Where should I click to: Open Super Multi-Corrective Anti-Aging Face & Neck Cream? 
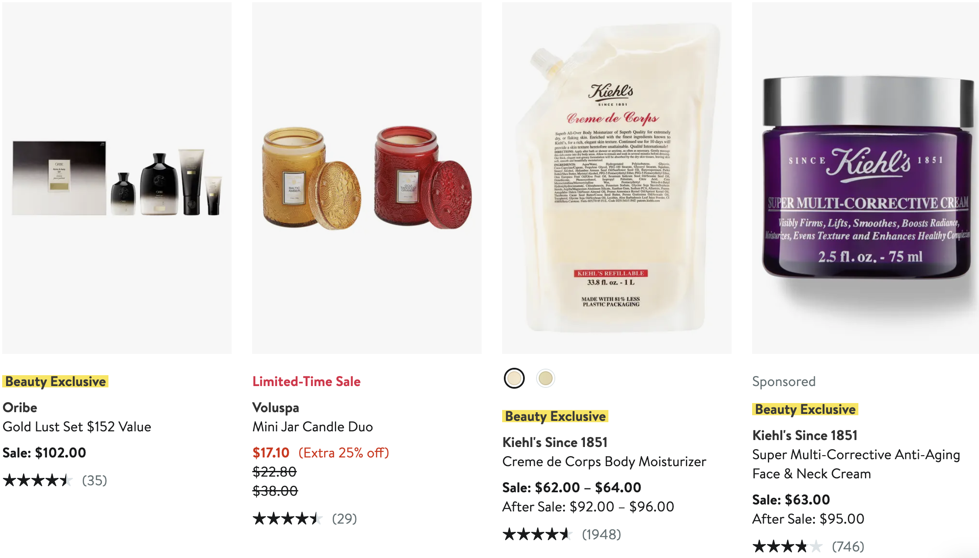point(856,464)
